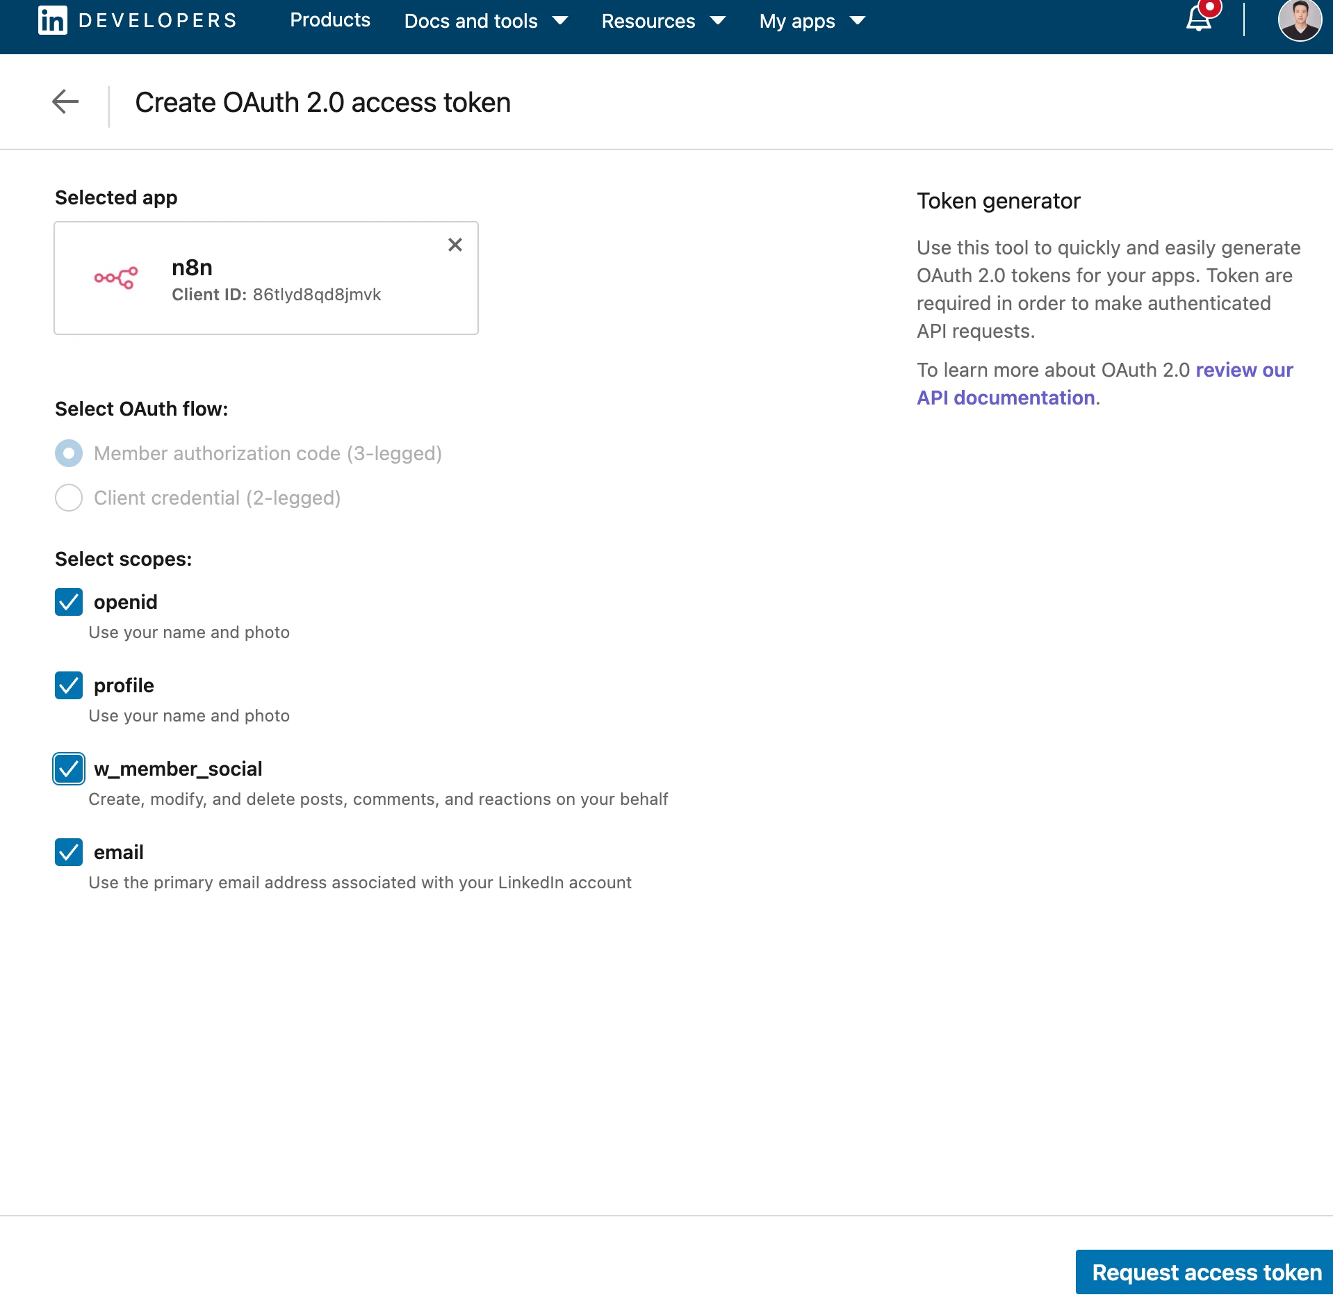
Task: Uncheck the profile scope
Action: coord(69,685)
